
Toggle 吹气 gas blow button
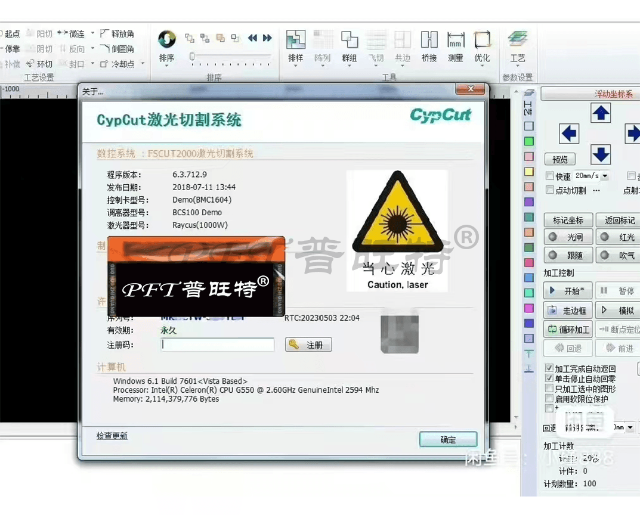click(x=618, y=256)
